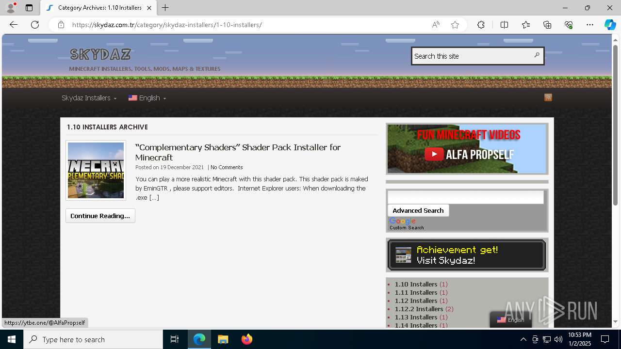621x349 pixels.
Task: Click the No Comments link
Action: [x=227, y=167]
